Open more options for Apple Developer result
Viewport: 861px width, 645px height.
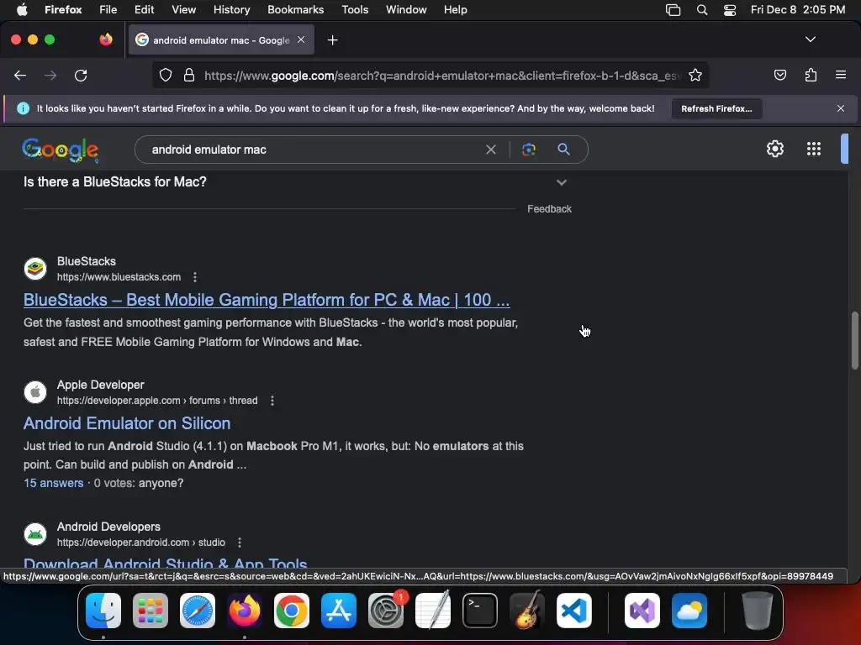[x=272, y=401]
